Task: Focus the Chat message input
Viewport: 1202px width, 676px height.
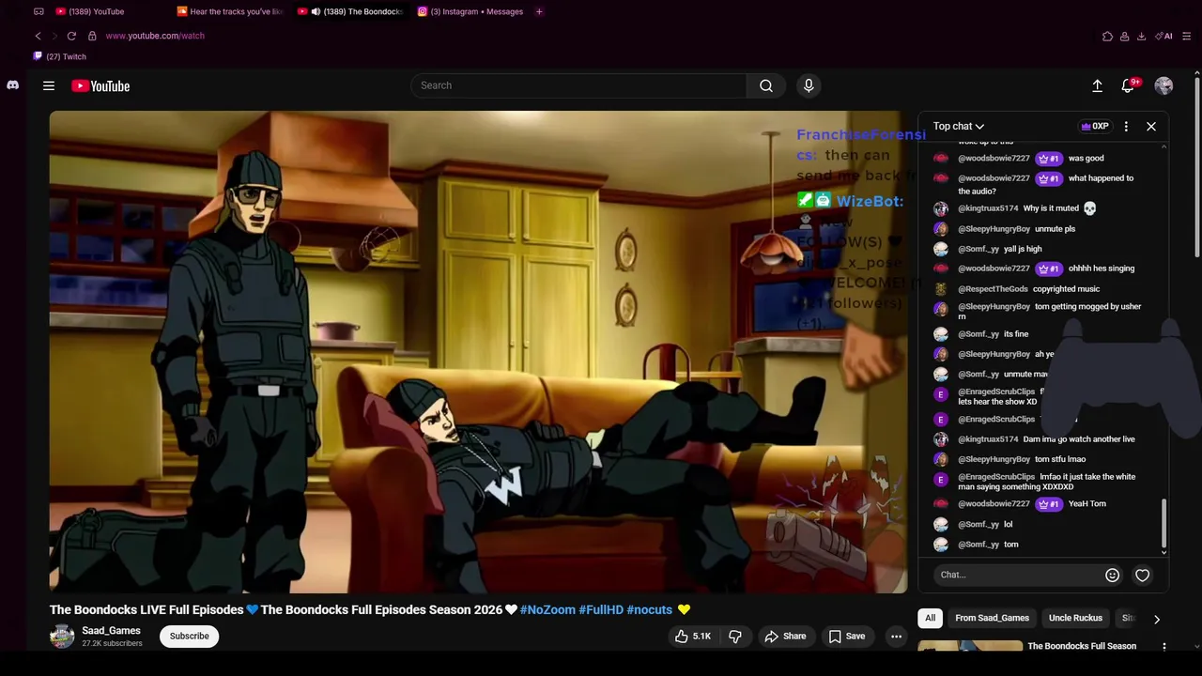Action: pos(1019,575)
